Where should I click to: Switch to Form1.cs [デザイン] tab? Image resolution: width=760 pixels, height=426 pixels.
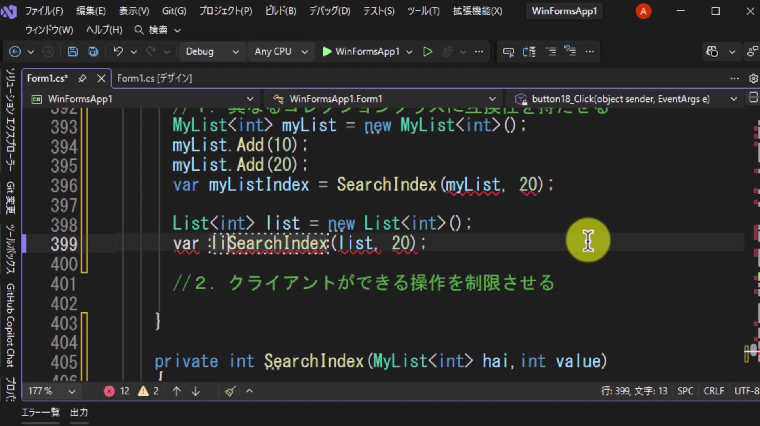[154, 78]
